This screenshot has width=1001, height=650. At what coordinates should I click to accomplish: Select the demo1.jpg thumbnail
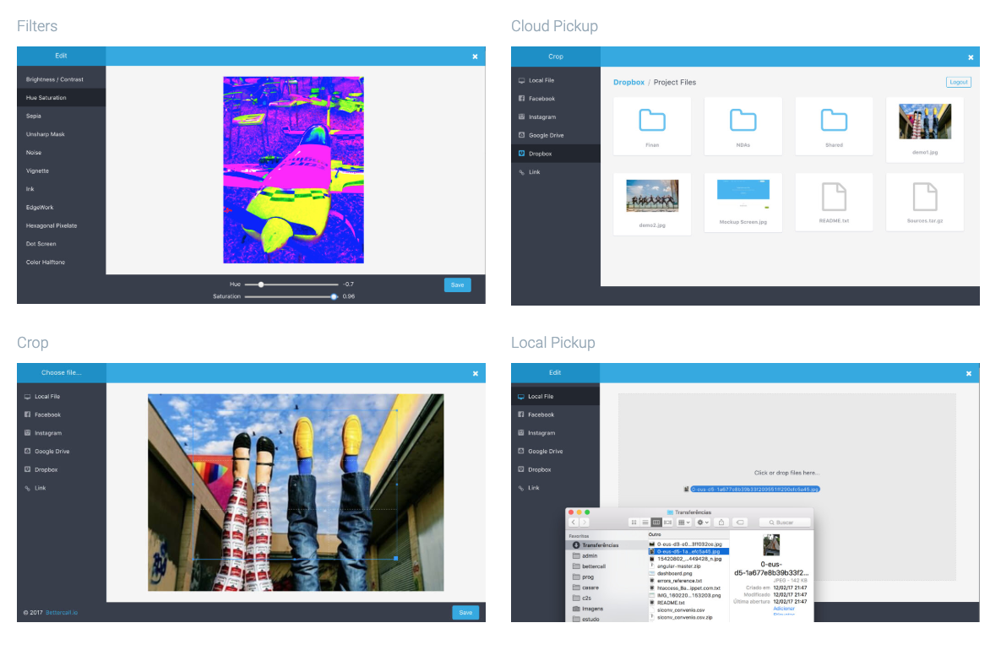[x=925, y=122]
